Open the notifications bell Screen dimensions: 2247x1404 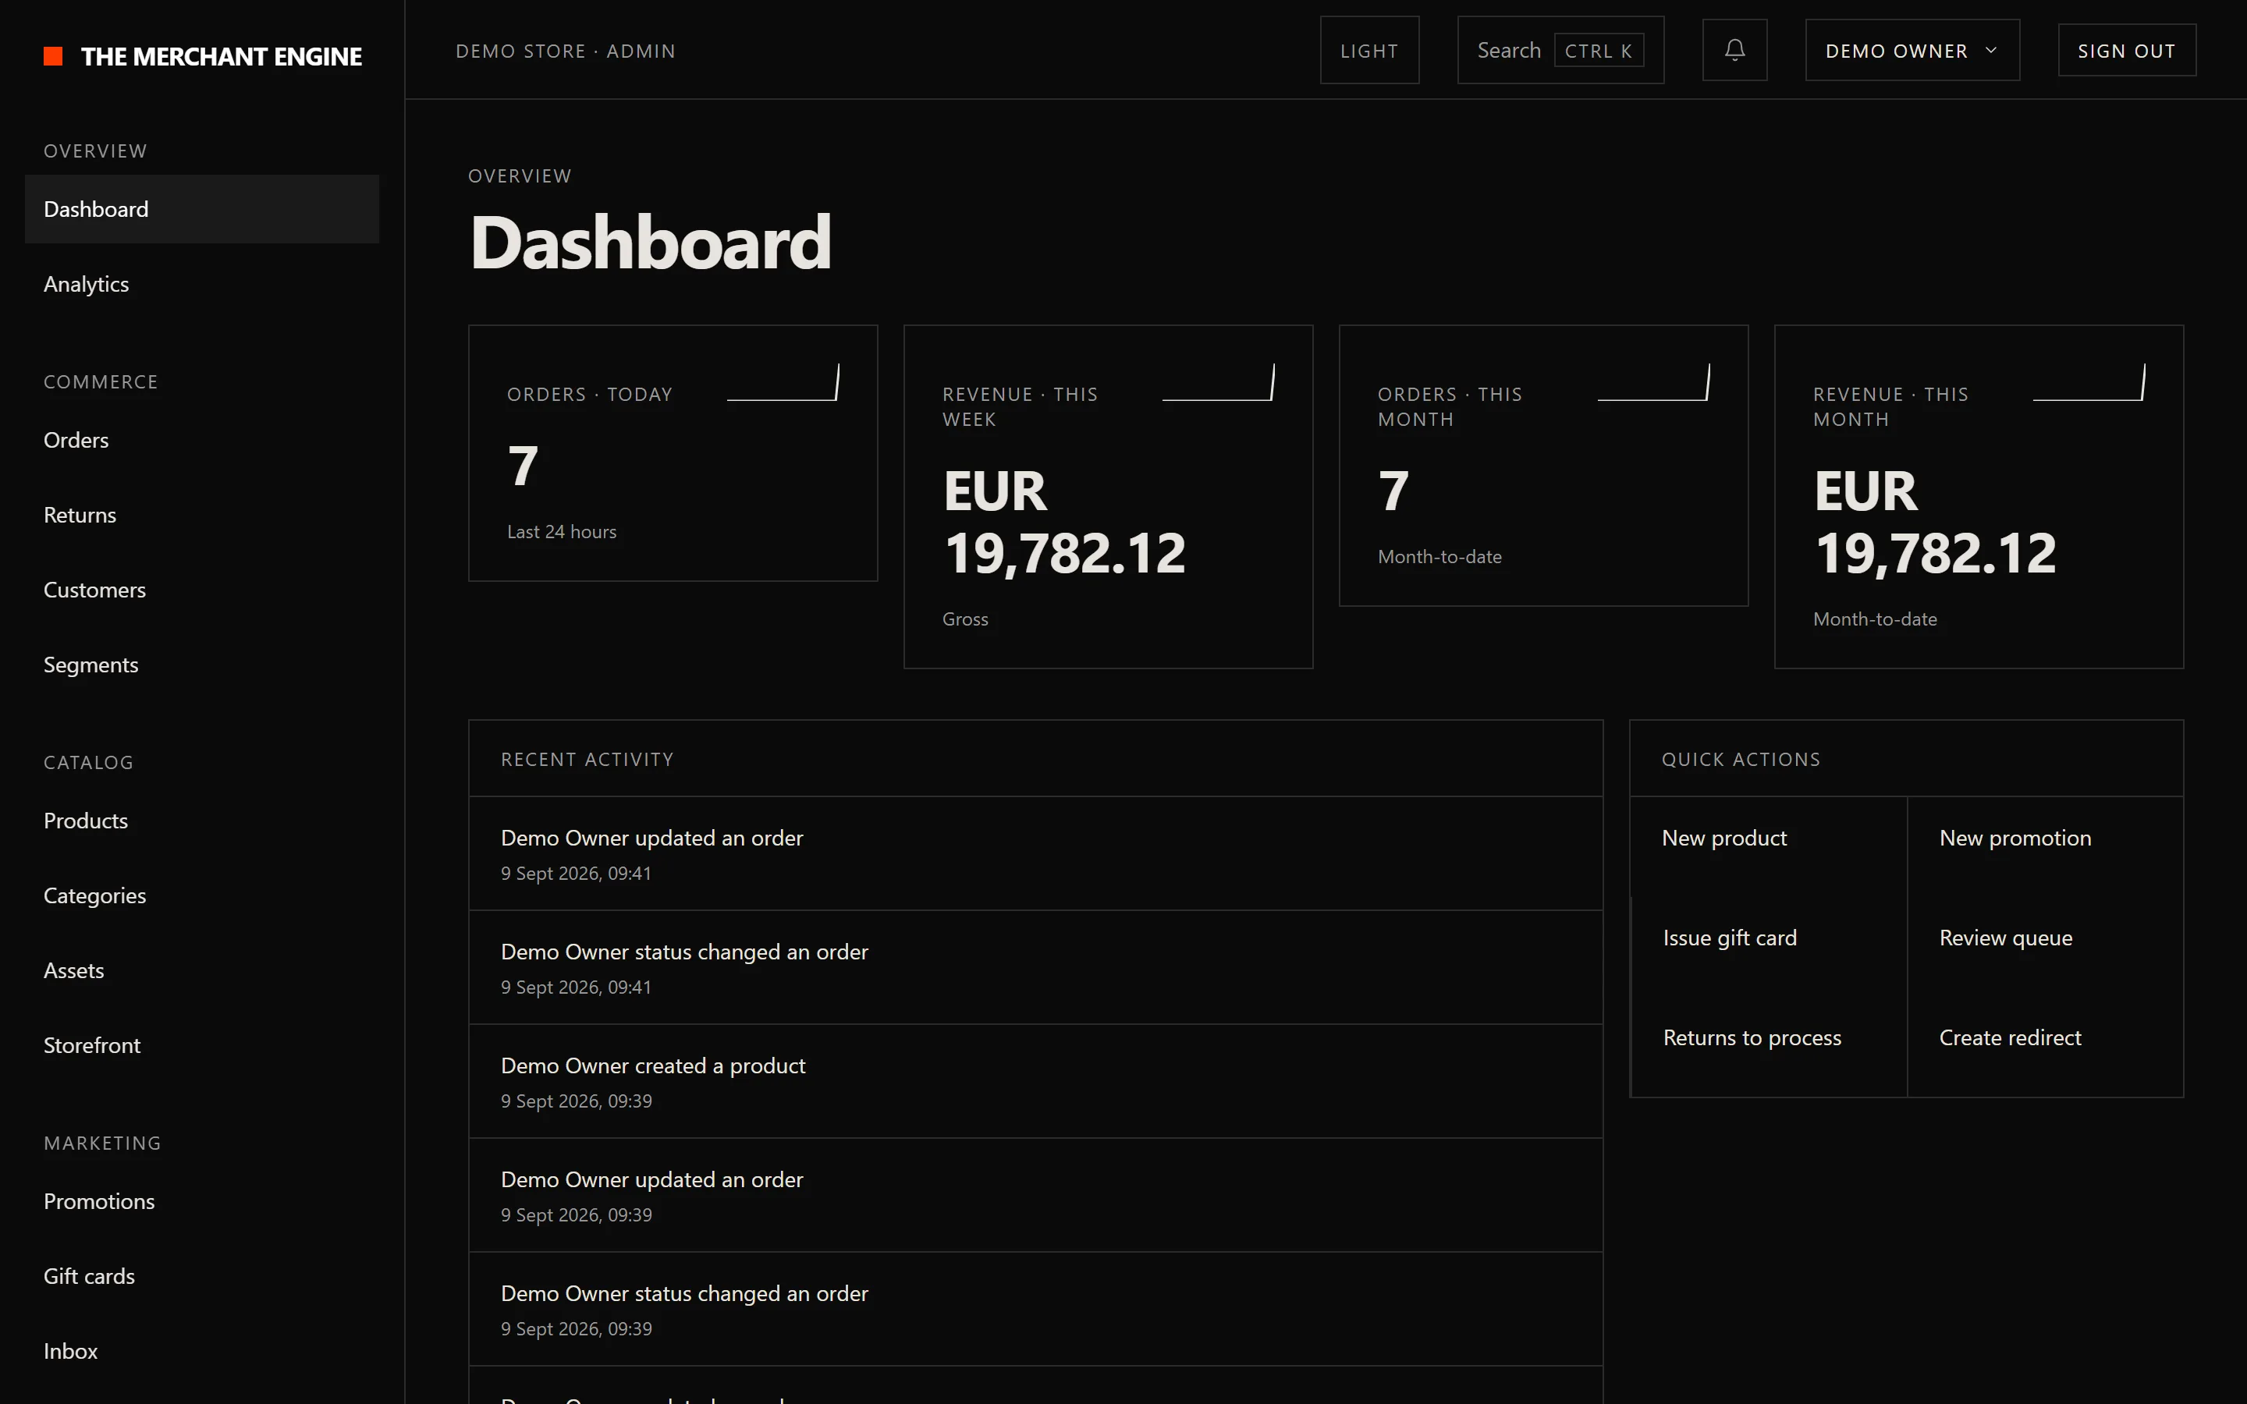coord(1734,50)
